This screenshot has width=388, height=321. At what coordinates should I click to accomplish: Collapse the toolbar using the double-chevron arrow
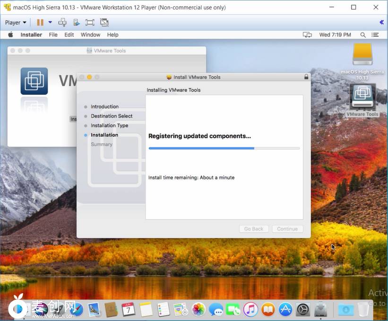(x=381, y=22)
